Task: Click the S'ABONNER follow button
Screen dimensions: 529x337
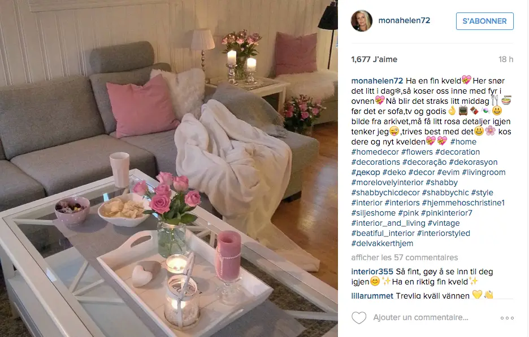Action: 485,21
